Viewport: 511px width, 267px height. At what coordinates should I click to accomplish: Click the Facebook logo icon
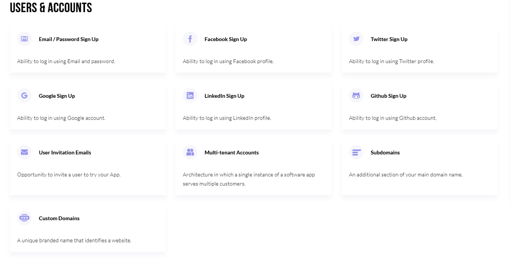click(x=190, y=39)
